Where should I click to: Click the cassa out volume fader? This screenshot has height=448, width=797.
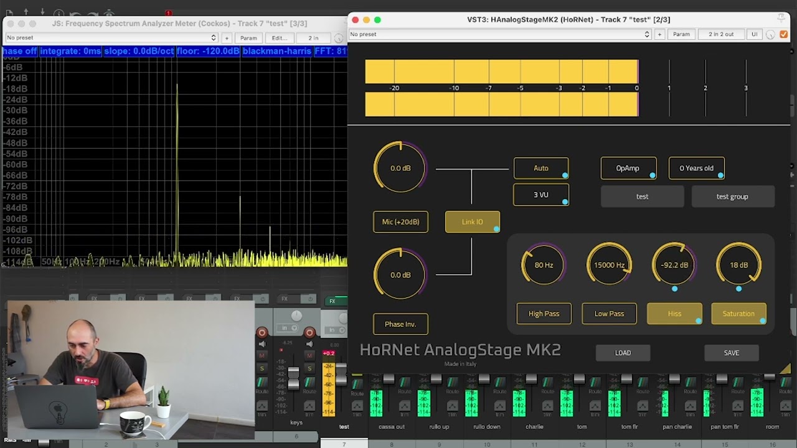point(389,379)
